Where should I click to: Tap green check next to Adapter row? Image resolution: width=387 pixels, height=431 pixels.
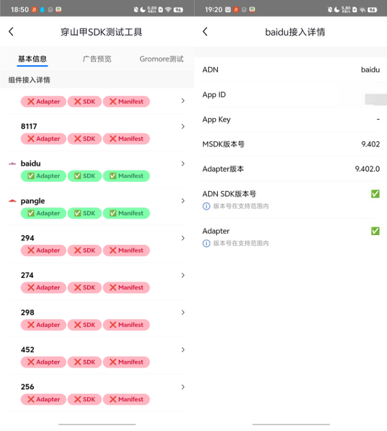[x=375, y=231]
